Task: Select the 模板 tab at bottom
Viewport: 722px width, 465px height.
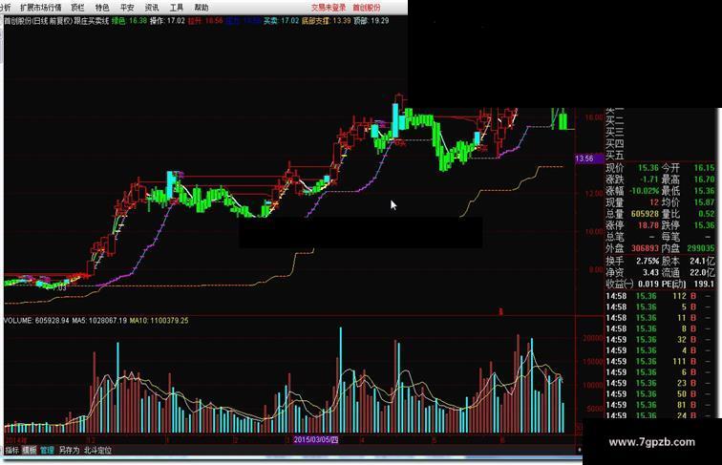Action: 29,451
